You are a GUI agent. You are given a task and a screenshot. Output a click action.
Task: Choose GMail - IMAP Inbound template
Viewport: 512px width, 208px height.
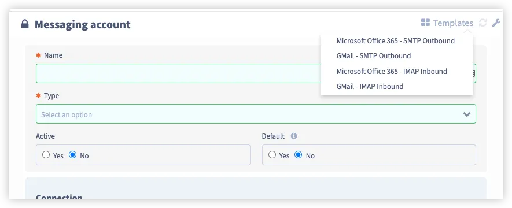(x=370, y=87)
